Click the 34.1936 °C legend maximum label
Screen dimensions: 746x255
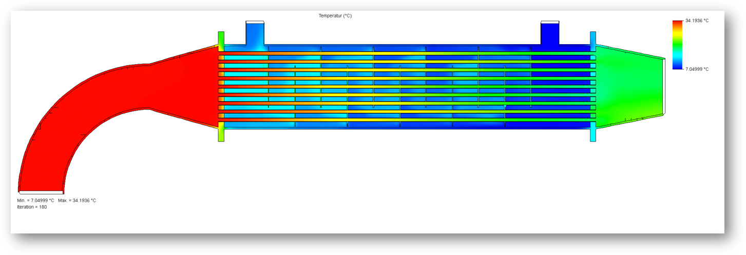coord(697,21)
